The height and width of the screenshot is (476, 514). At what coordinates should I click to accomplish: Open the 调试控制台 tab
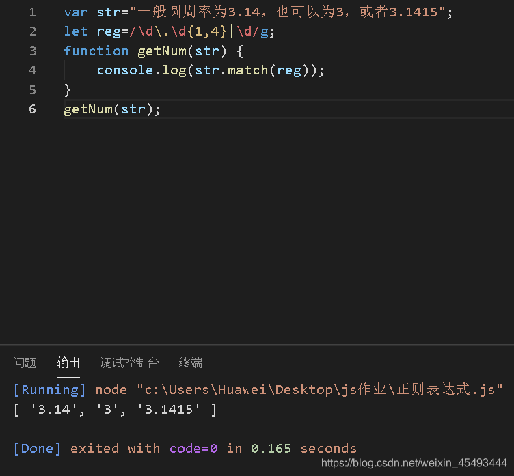[x=129, y=363]
